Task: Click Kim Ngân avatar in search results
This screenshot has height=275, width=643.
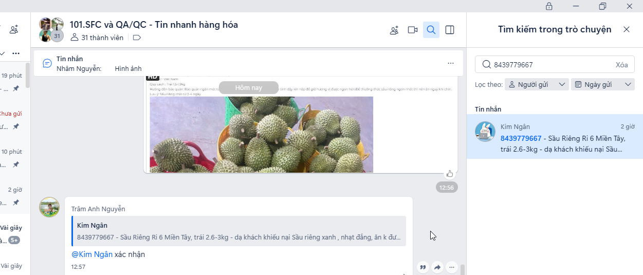Action: tap(485, 132)
